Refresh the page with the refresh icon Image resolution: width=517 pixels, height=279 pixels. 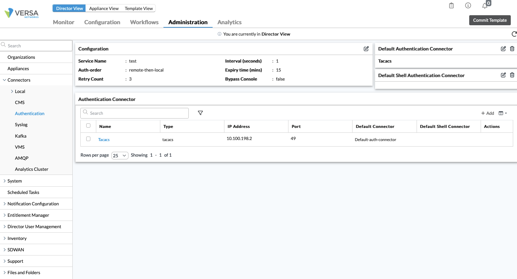pyautogui.click(x=514, y=34)
